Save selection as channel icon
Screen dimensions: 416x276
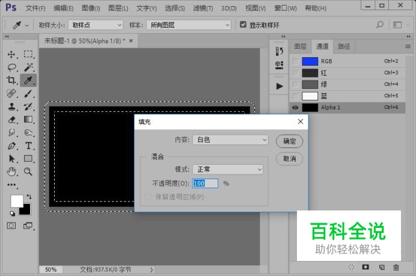point(366,267)
